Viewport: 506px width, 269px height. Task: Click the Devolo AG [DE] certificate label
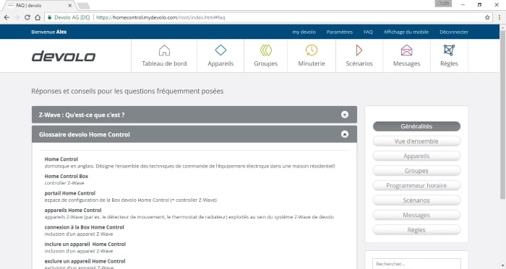click(x=72, y=17)
